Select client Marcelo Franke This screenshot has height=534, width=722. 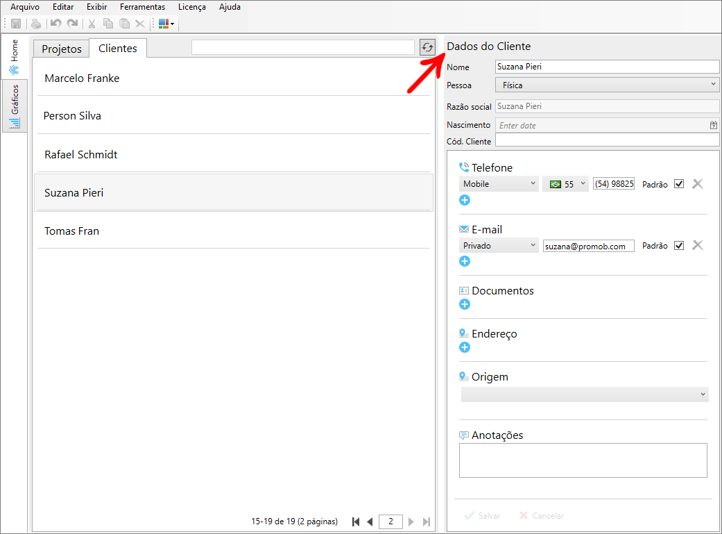(x=234, y=78)
